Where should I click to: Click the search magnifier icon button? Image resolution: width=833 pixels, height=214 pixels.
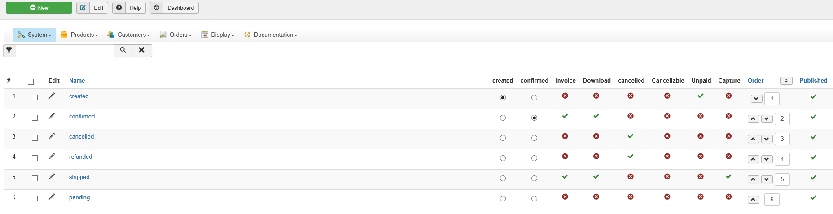[x=123, y=50]
